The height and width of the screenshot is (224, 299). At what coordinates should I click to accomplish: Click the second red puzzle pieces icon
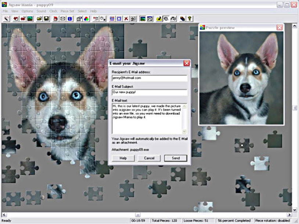[23, 19]
